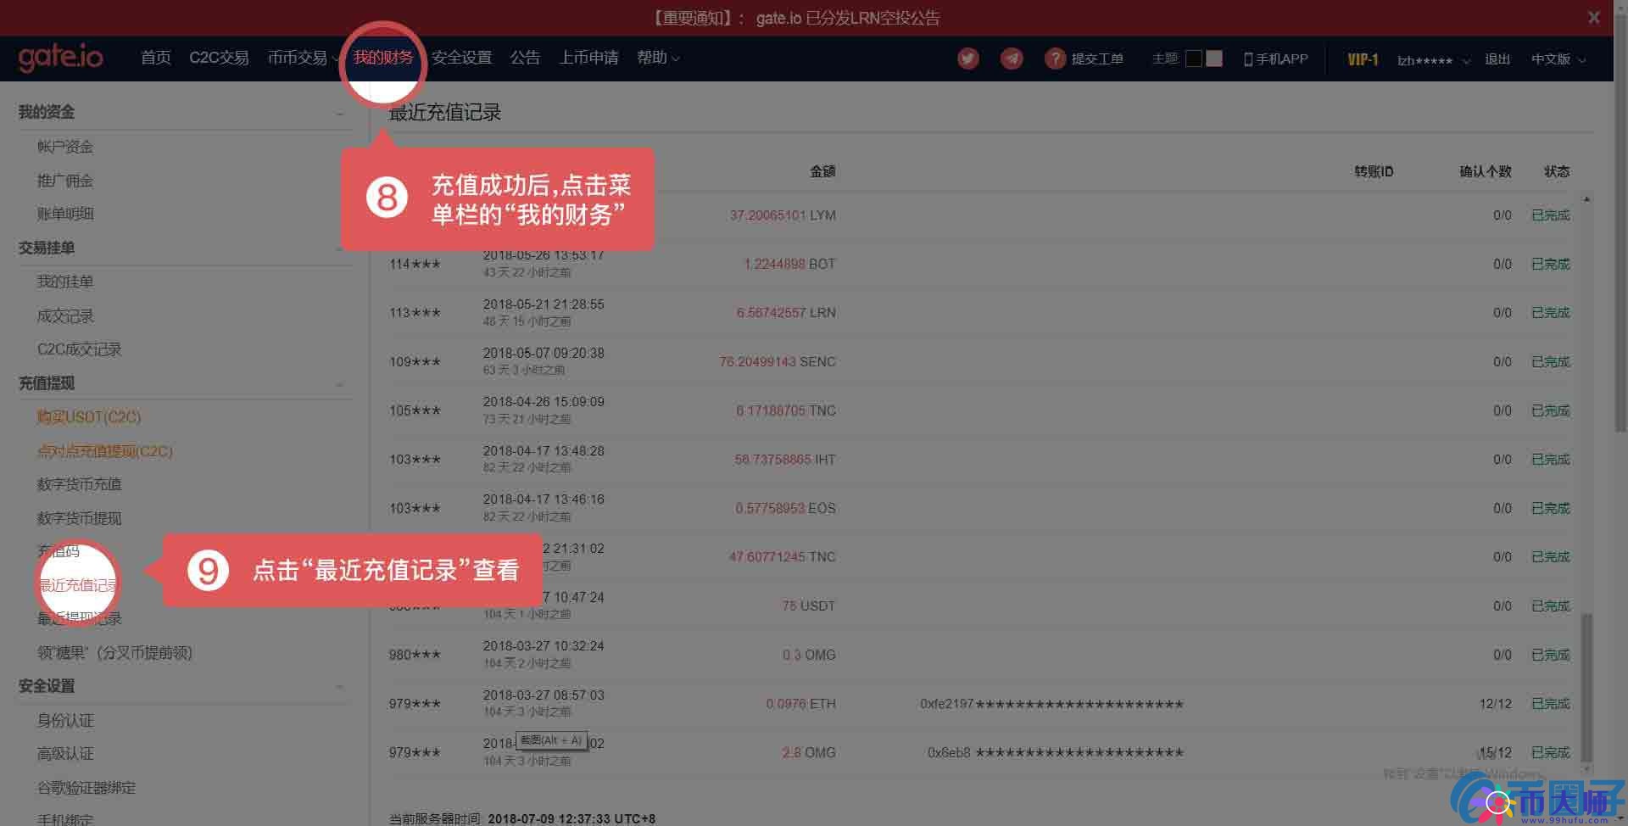Click the 确认个数 column header
This screenshot has height=826, width=1628.
click(1486, 171)
